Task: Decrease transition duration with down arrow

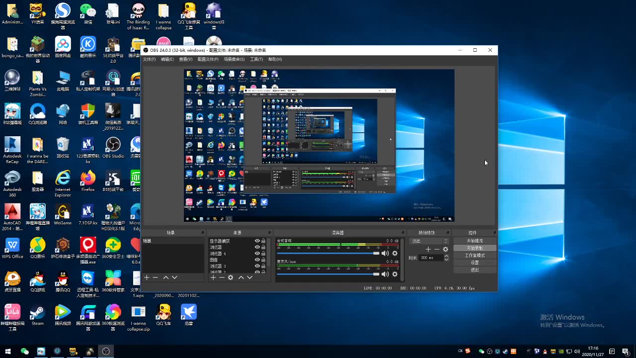Action: pos(446,260)
